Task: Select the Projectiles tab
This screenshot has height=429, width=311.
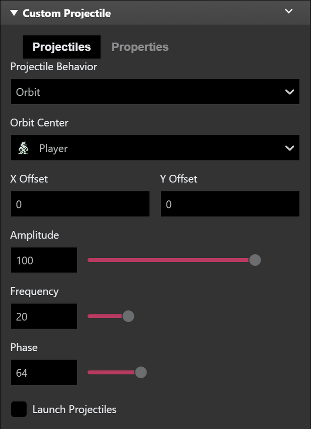Action: [61, 47]
